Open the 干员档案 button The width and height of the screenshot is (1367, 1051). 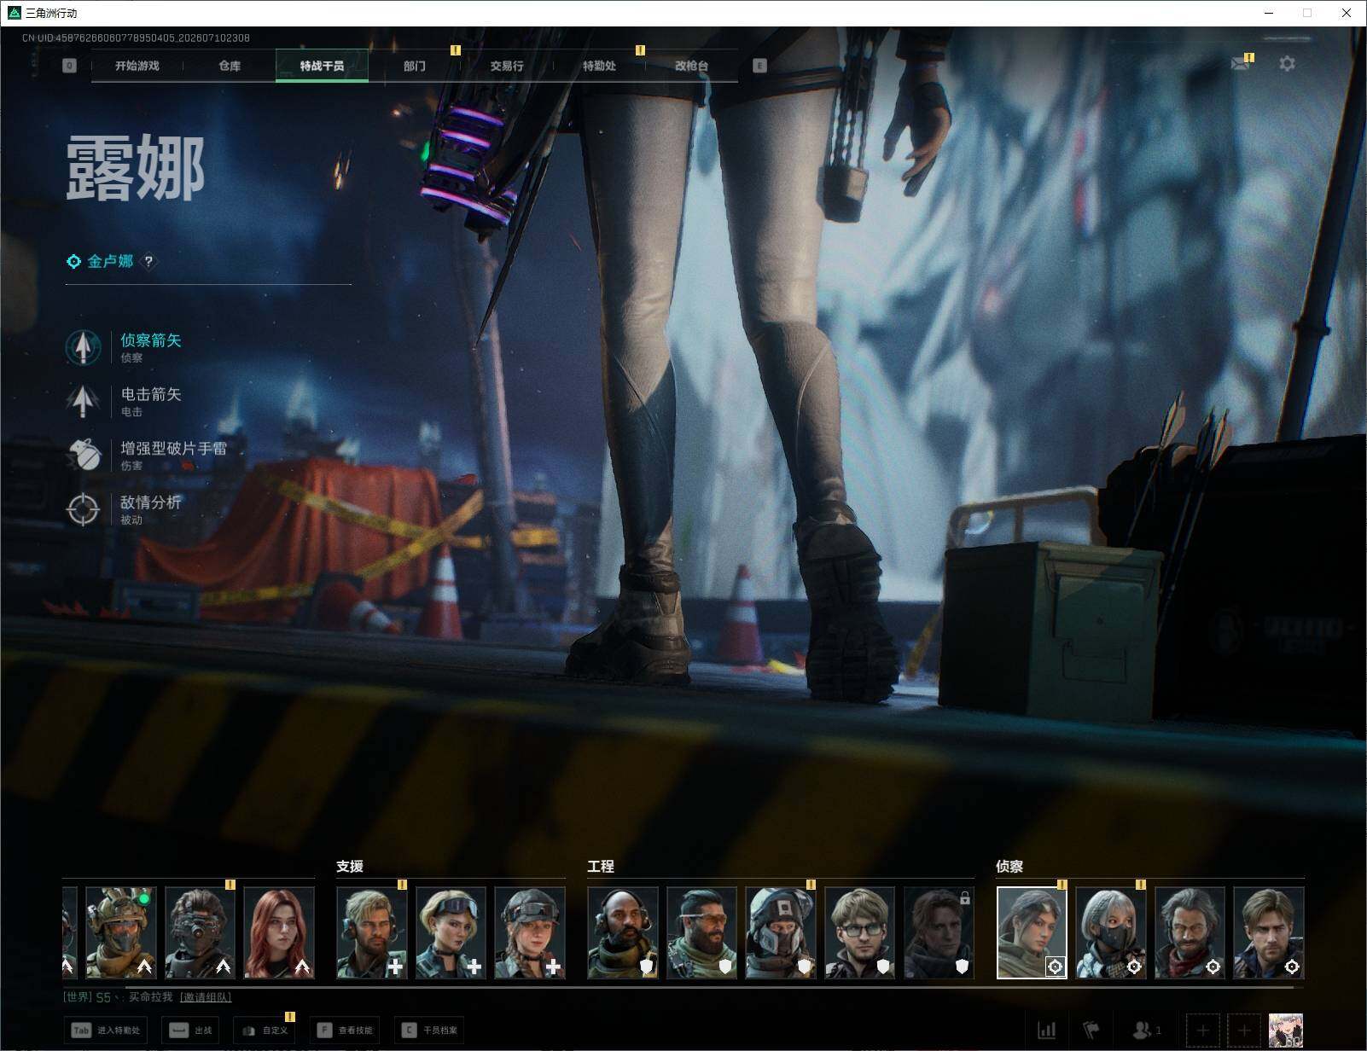point(429,1031)
